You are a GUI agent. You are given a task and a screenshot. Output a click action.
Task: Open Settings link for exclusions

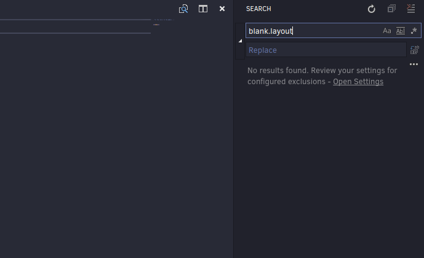358,82
